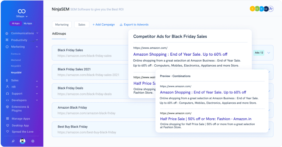The height and width of the screenshot is (147, 282).
Task: Click the HR person icon
Action: 7,87
